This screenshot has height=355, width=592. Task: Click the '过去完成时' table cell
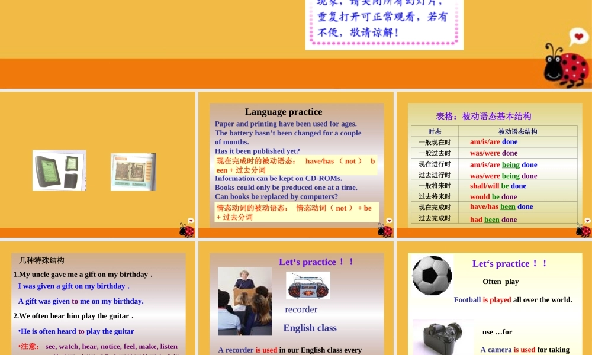click(x=435, y=218)
